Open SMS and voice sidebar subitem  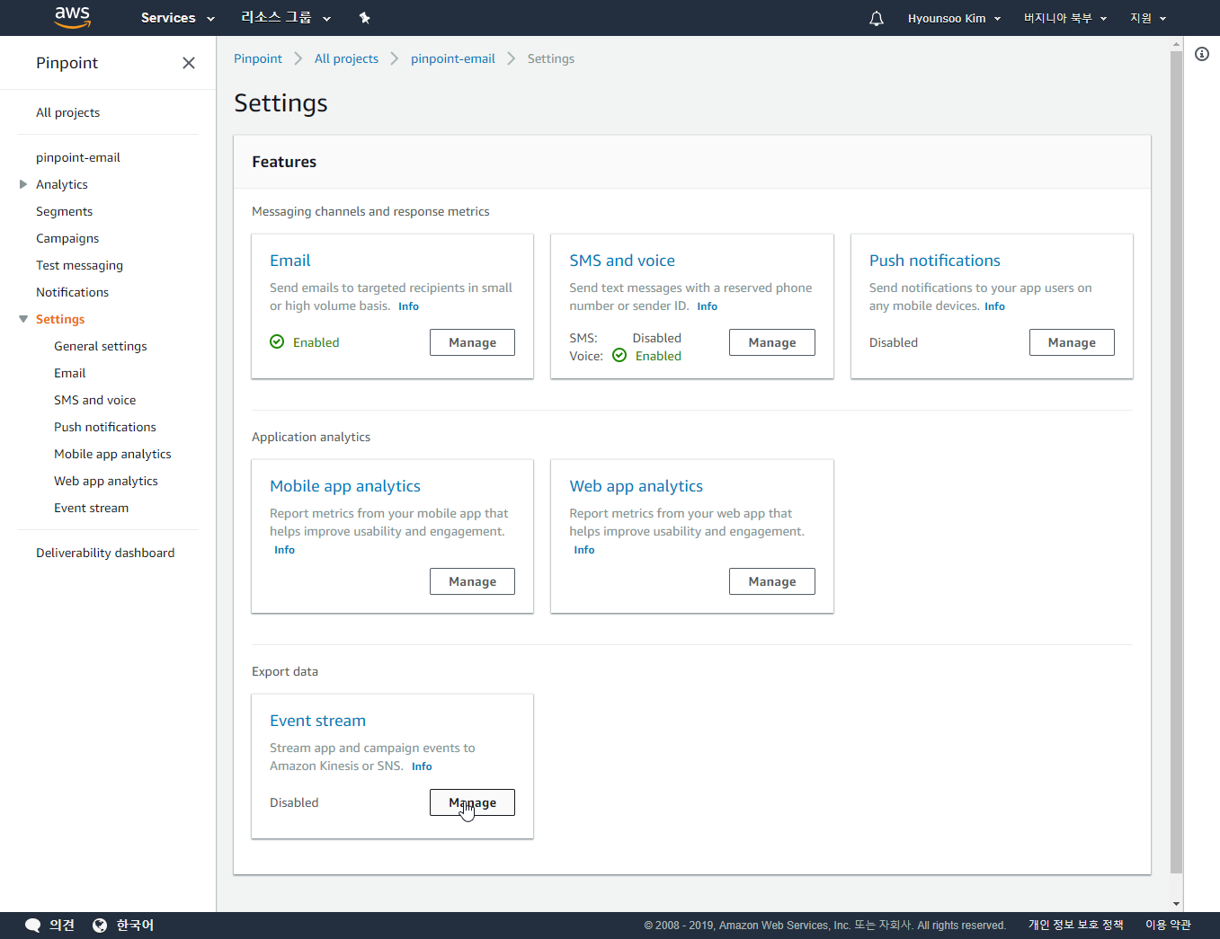pyautogui.click(x=95, y=400)
